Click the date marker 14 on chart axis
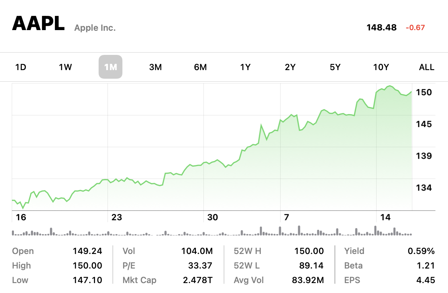 [x=385, y=217]
